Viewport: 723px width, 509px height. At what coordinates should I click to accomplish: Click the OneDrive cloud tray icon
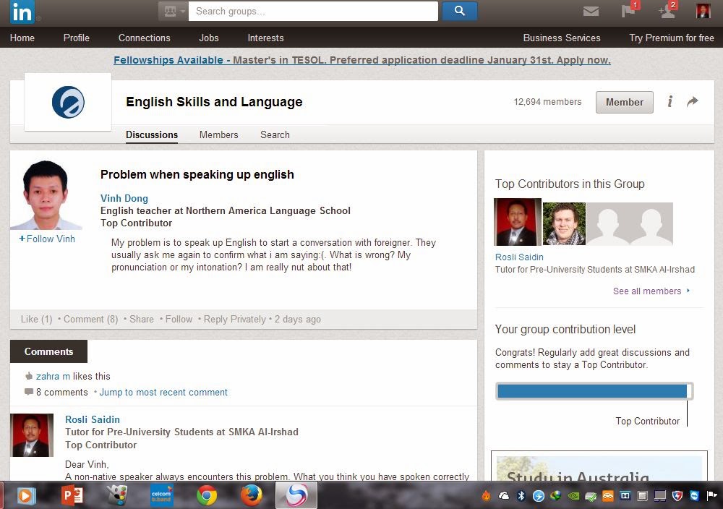pos(504,496)
